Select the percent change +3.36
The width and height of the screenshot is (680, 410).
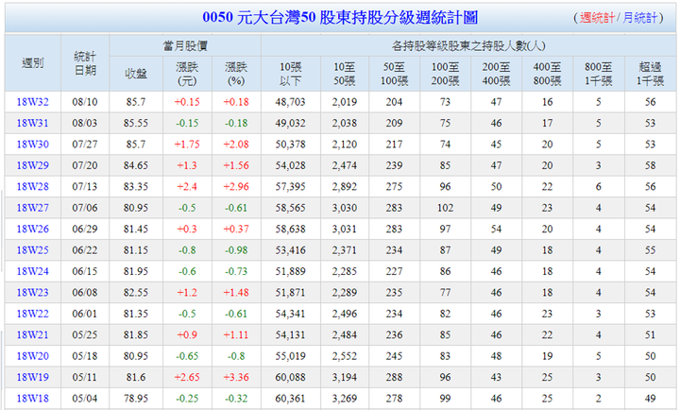(236, 377)
